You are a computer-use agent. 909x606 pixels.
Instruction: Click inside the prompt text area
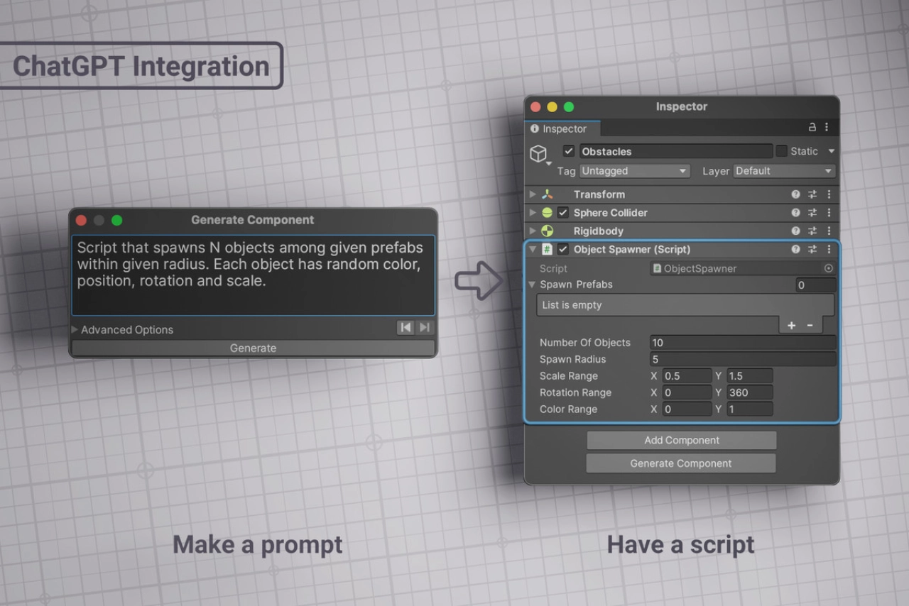[253, 275]
